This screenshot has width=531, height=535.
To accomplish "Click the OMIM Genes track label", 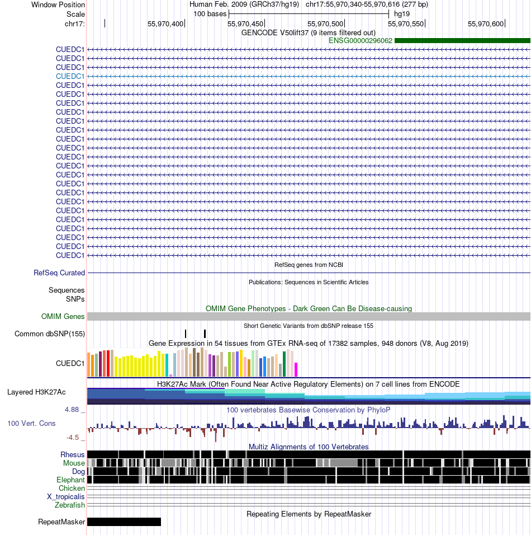I will pos(63,317).
